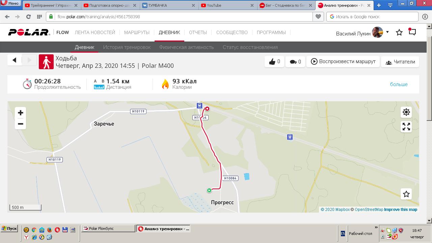Like this training with thumbs-up button

[x=274, y=62]
